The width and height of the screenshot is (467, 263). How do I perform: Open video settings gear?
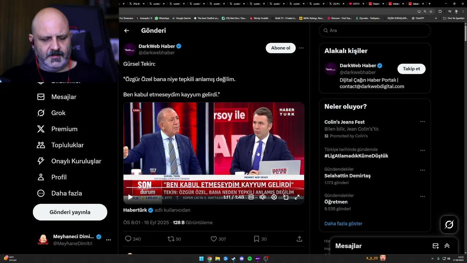pos(274,197)
